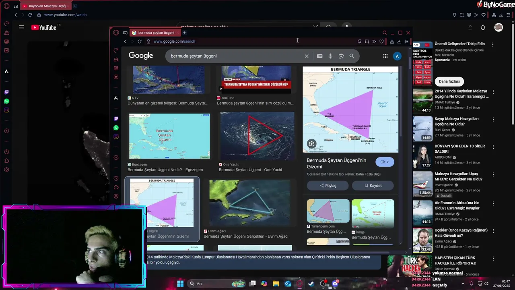This screenshot has width=515, height=290.
Task: Open the Google apps grid
Action: coord(385,56)
